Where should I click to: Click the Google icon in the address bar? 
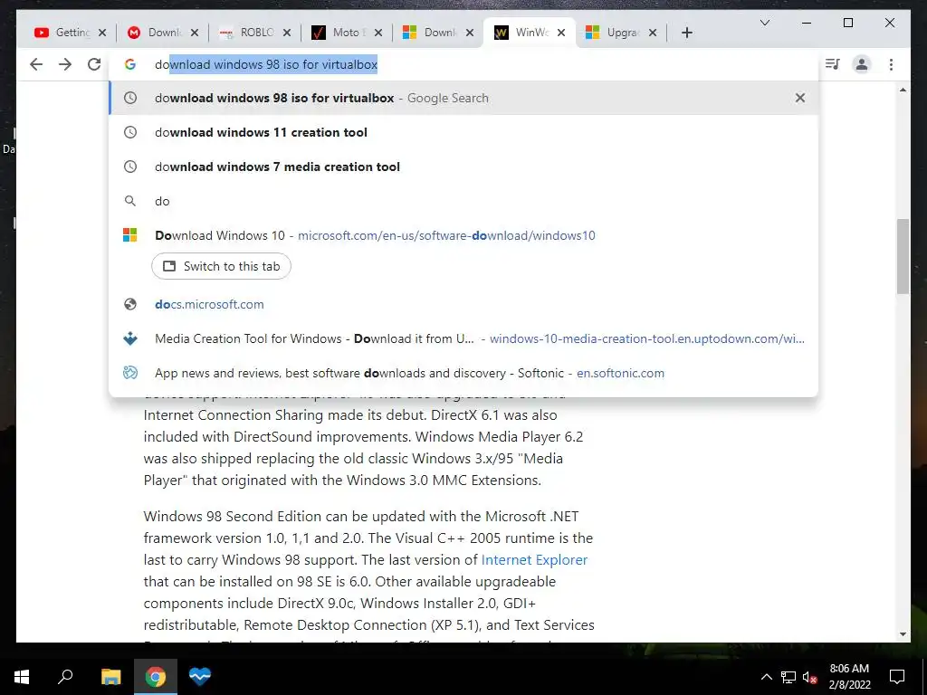(130, 64)
